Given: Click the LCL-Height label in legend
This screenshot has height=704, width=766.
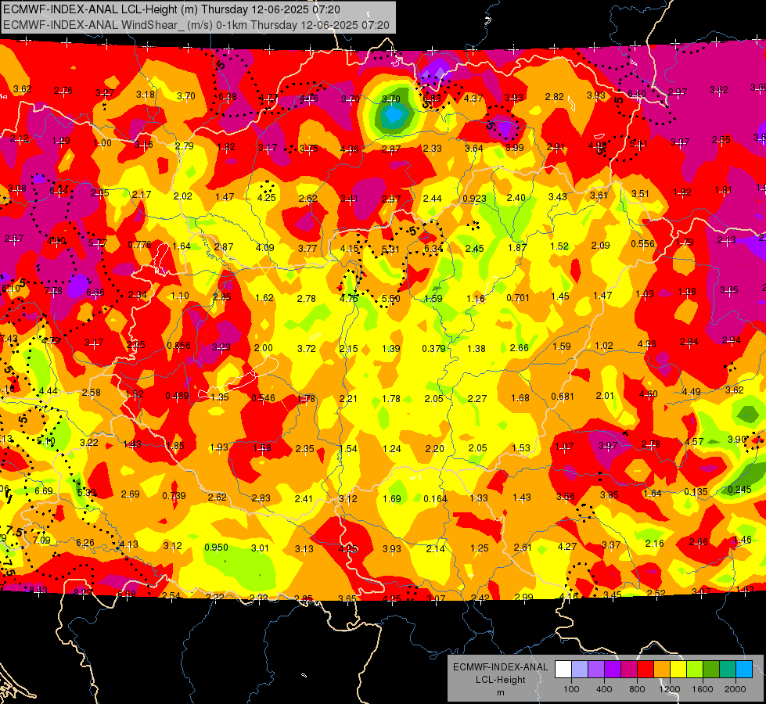Looking at the screenshot, I should pos(500,680).
